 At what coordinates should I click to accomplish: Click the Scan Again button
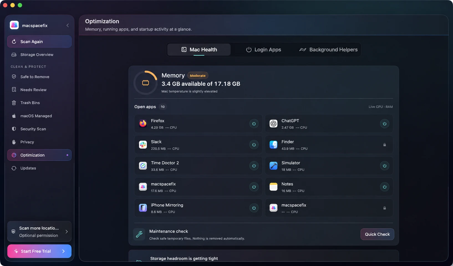tap(39, 41)
